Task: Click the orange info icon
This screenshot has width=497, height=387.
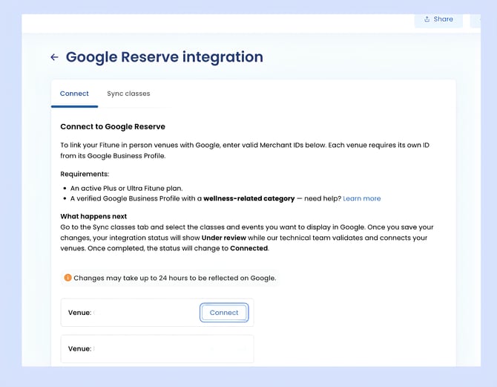Action: tap(68, 278)
